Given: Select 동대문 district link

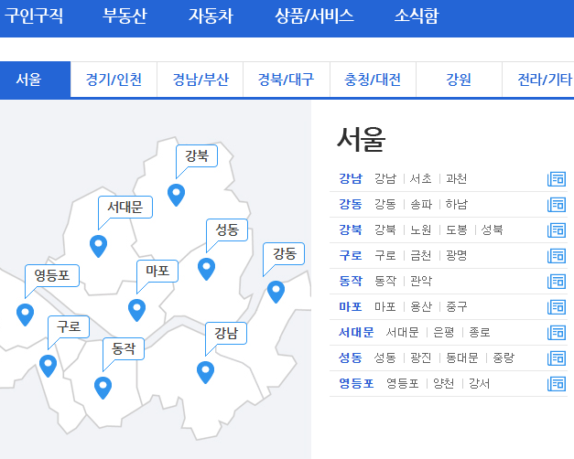Looking at the screenshot, I should tap(462, 358).
